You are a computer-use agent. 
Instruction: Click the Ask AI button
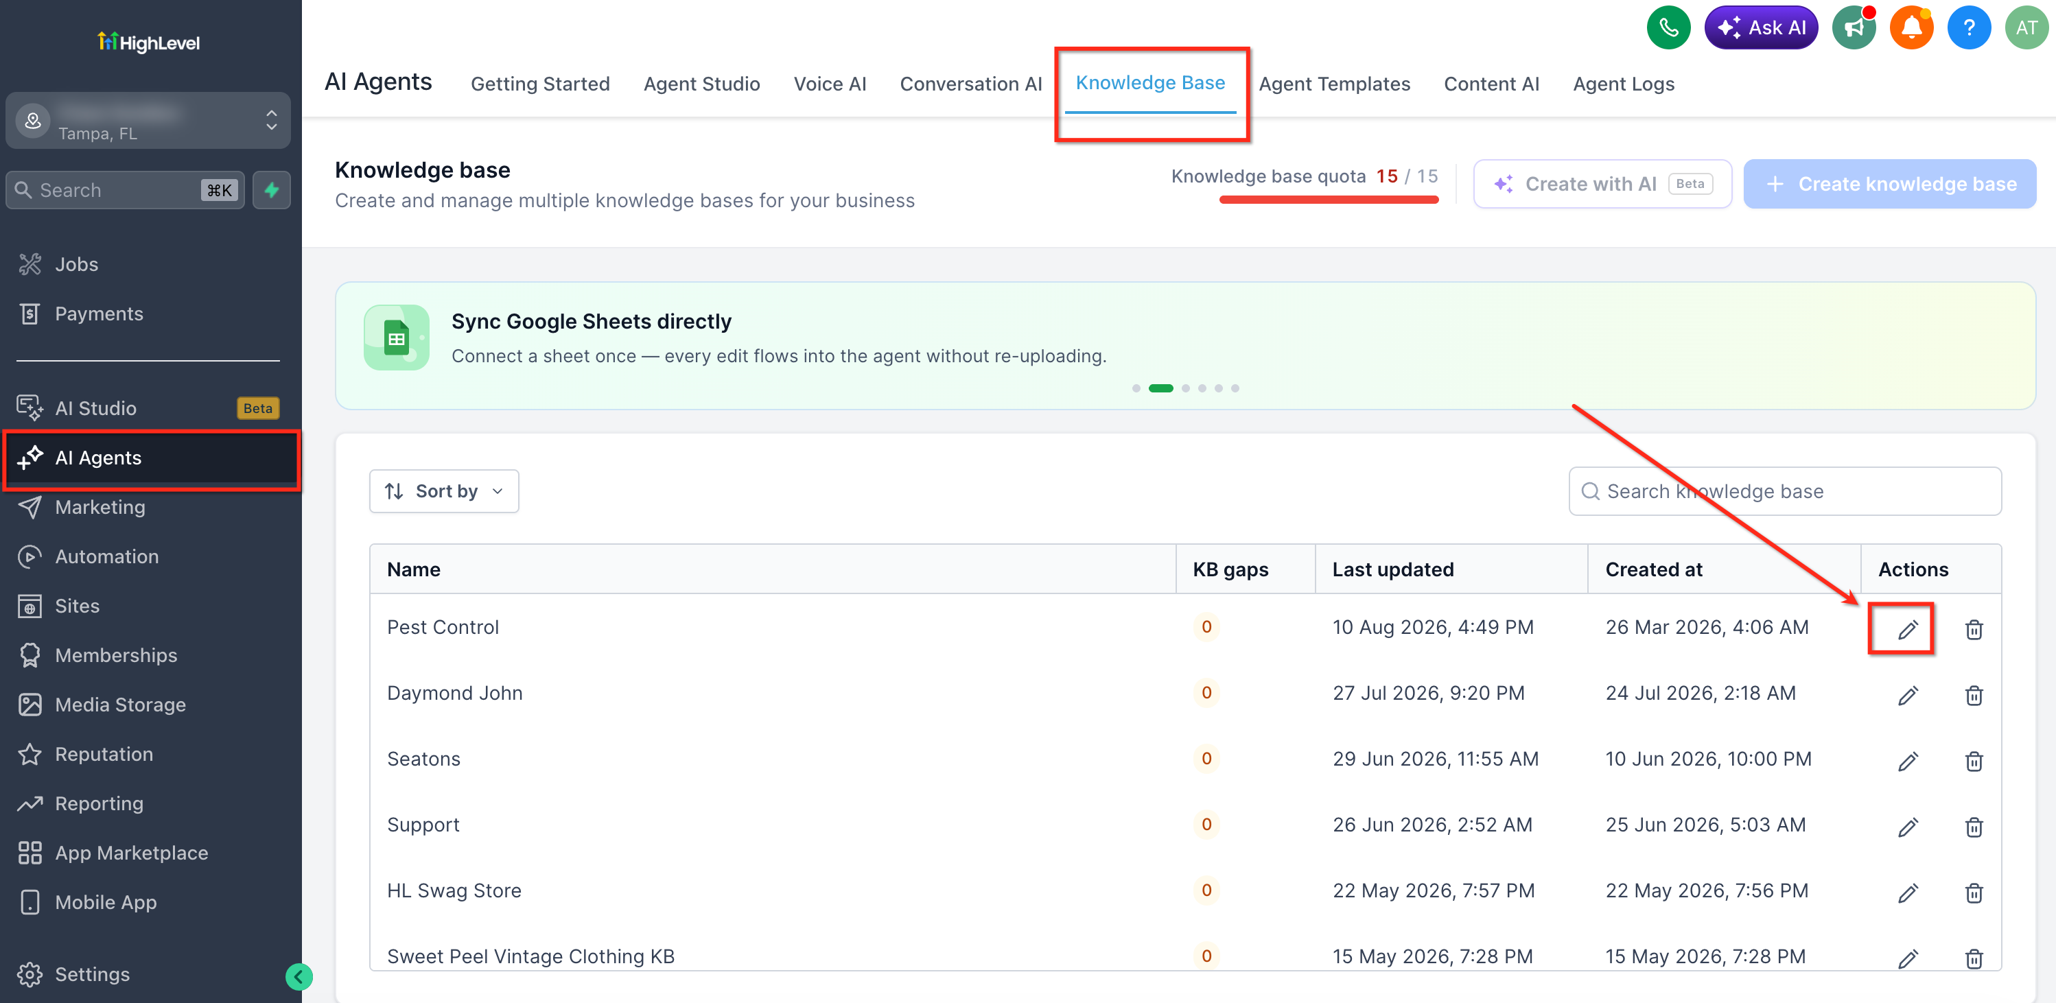[1761, 28]
